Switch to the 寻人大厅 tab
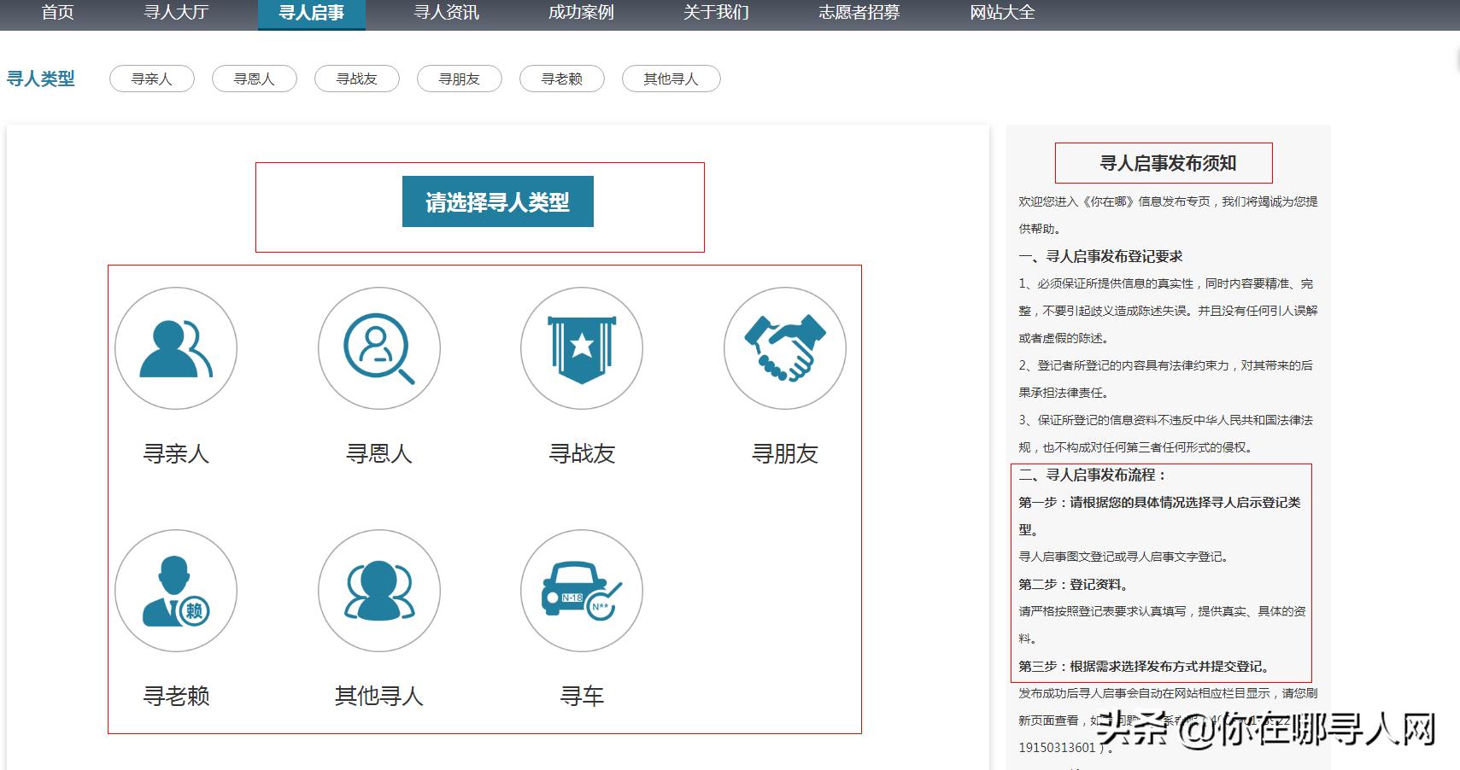The image size is (1460, 770). 176,13
